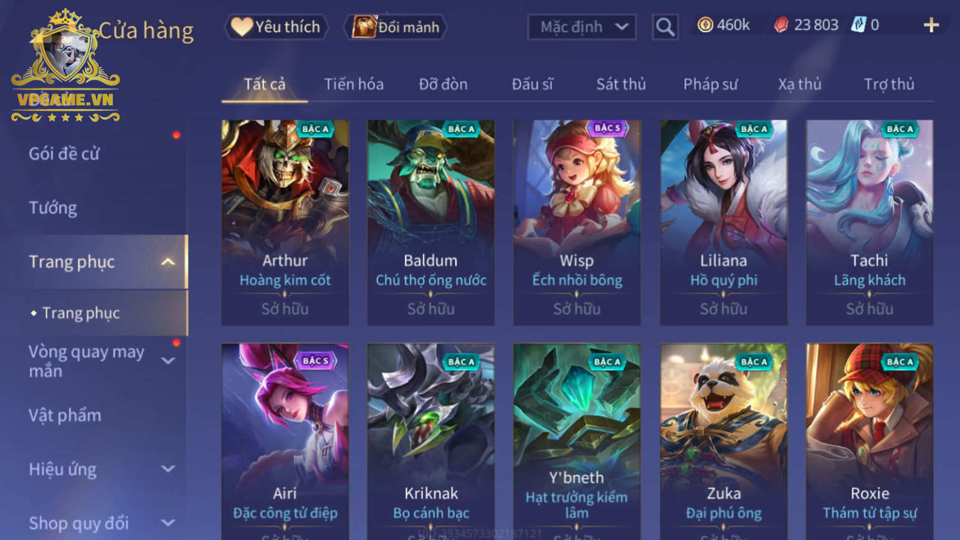
Task: Click the plus icon to add currency
Action: (931, 25)
